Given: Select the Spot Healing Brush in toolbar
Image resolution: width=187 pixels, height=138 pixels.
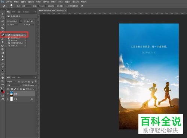Looking at the screenshot, I should tap(3, 35).
